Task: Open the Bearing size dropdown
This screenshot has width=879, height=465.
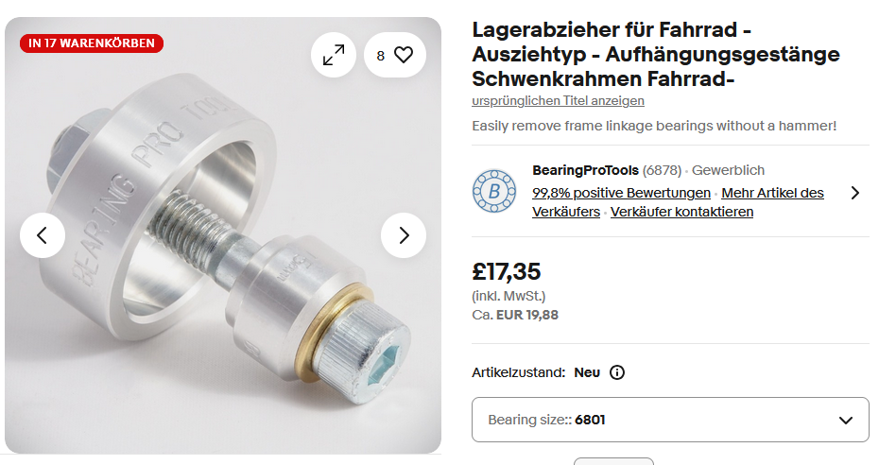Action: click(x=670, y=420)
